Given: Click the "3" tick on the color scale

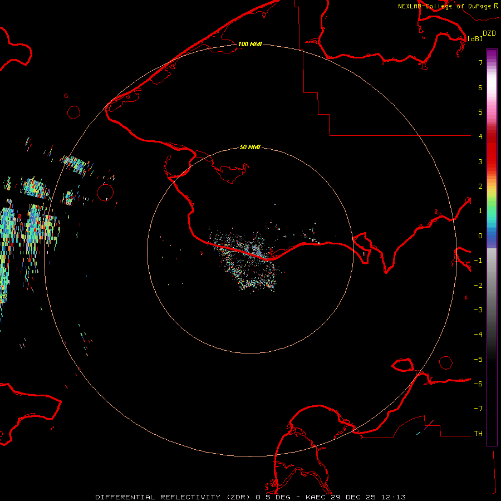Looking at the screenshot, I should click(x=480, y=161).
